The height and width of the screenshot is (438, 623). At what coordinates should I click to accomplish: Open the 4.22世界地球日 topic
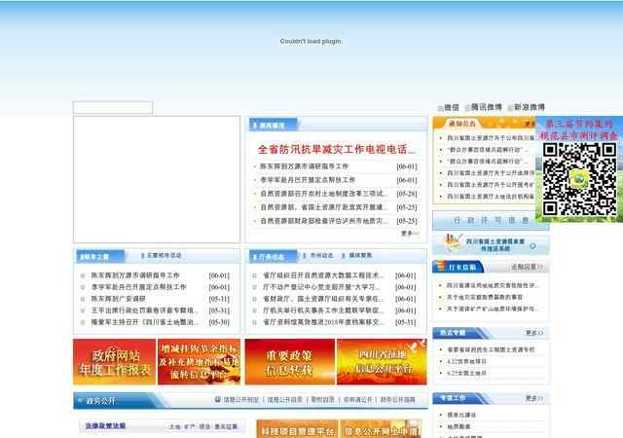pos(466,361)
